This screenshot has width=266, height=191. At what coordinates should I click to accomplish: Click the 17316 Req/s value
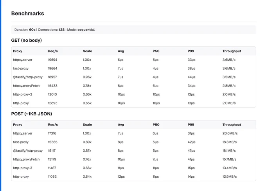(x=52, y=133)
